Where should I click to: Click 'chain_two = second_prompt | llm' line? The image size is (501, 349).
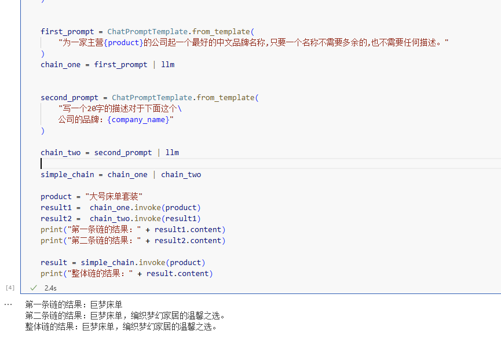109,152
